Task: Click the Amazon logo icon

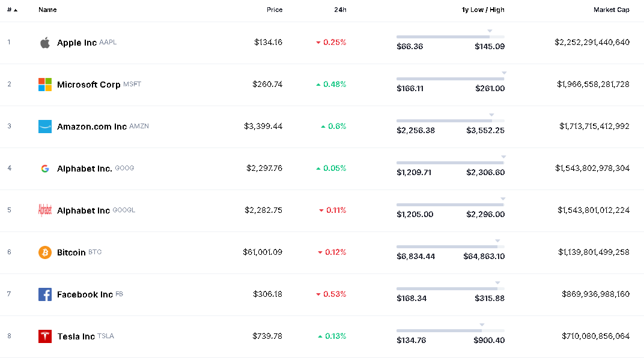Action: coord(45,127)
